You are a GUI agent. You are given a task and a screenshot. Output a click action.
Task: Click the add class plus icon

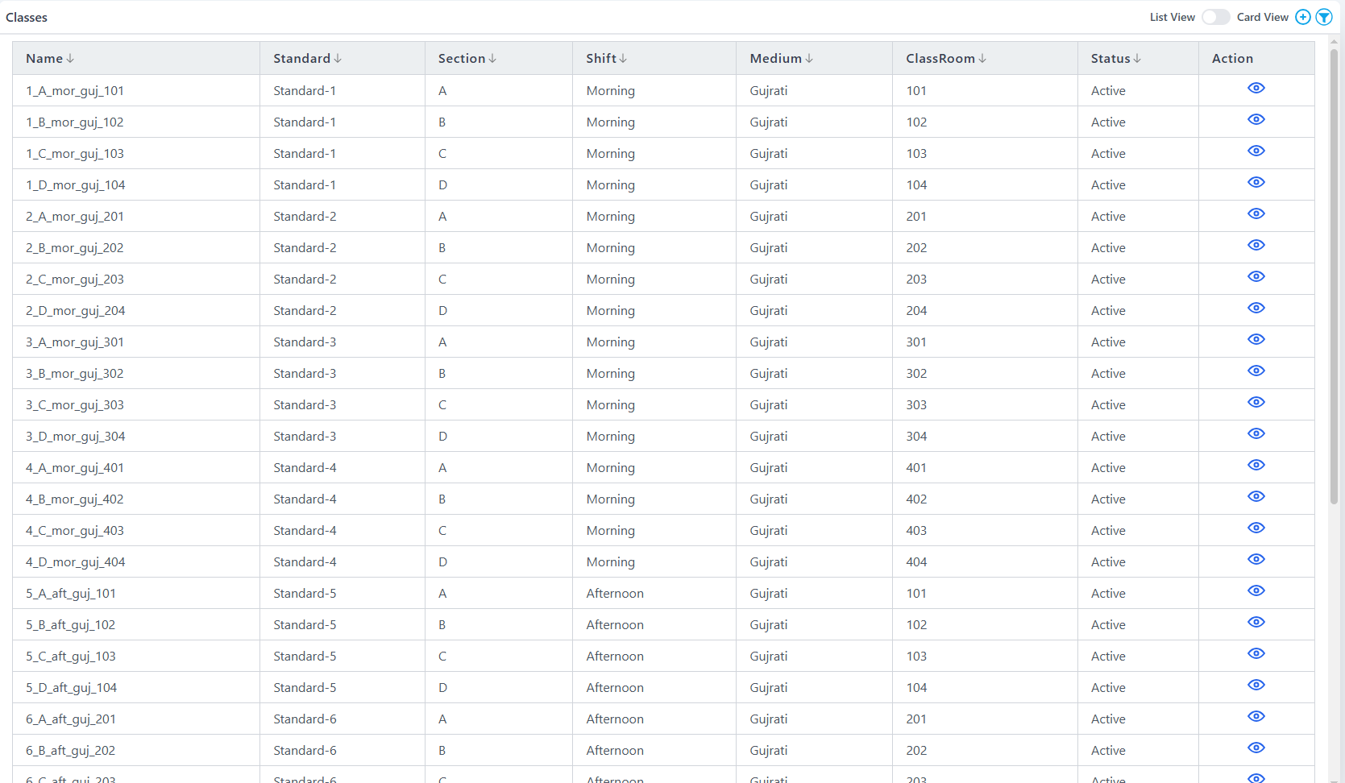pos(1302,17)
